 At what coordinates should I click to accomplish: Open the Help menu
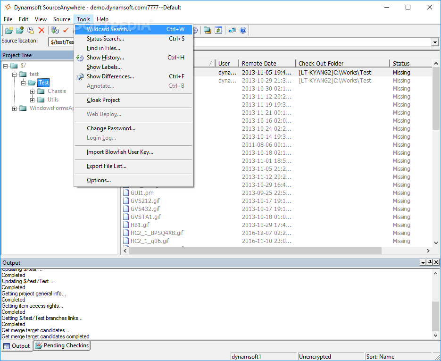pyautogui.click(x=102, y=19)
